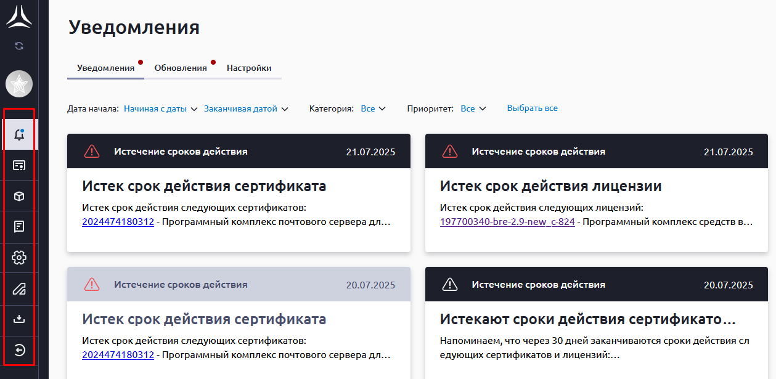Click the 'Выбрать все' link
Image resolution: width=776 pixels, height=379 pixels.
tap(532, 108)
